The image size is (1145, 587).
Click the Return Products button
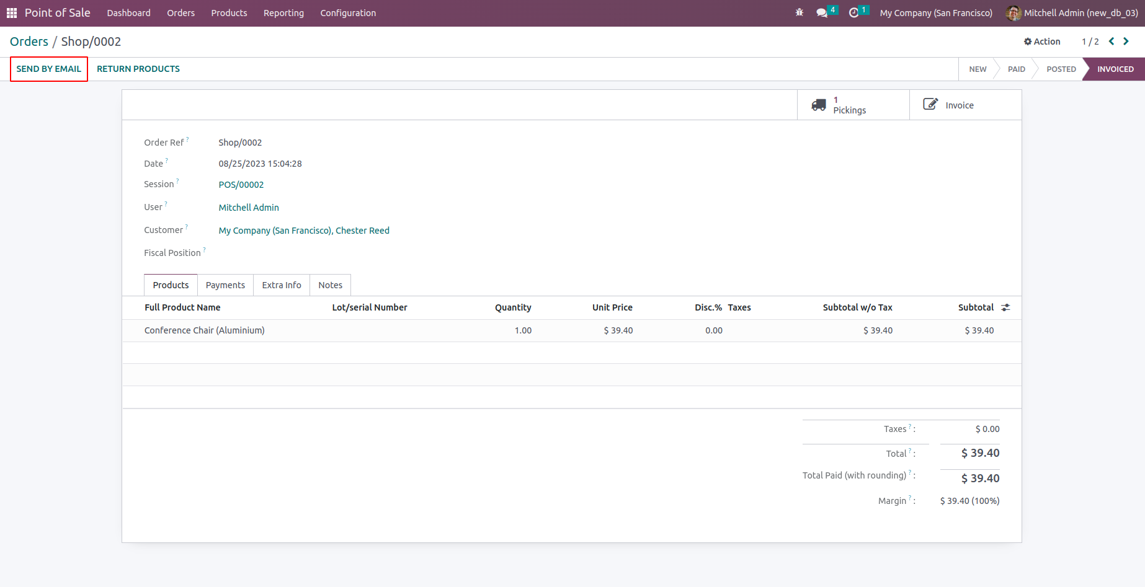pos(138,69)
